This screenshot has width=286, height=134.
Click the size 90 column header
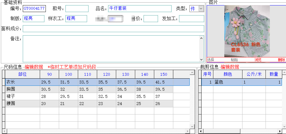point(49,74)
